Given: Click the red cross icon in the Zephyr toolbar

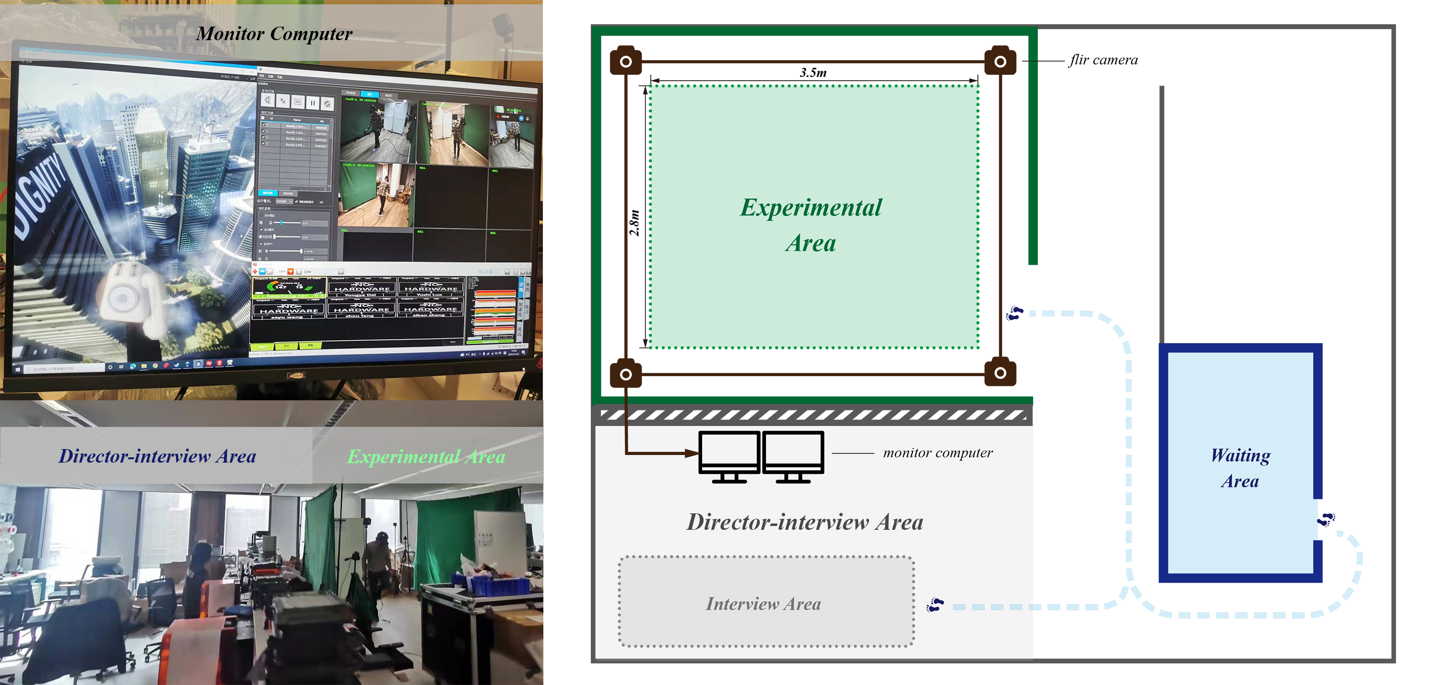Looking at the screenshot, I should pos(255,272).
